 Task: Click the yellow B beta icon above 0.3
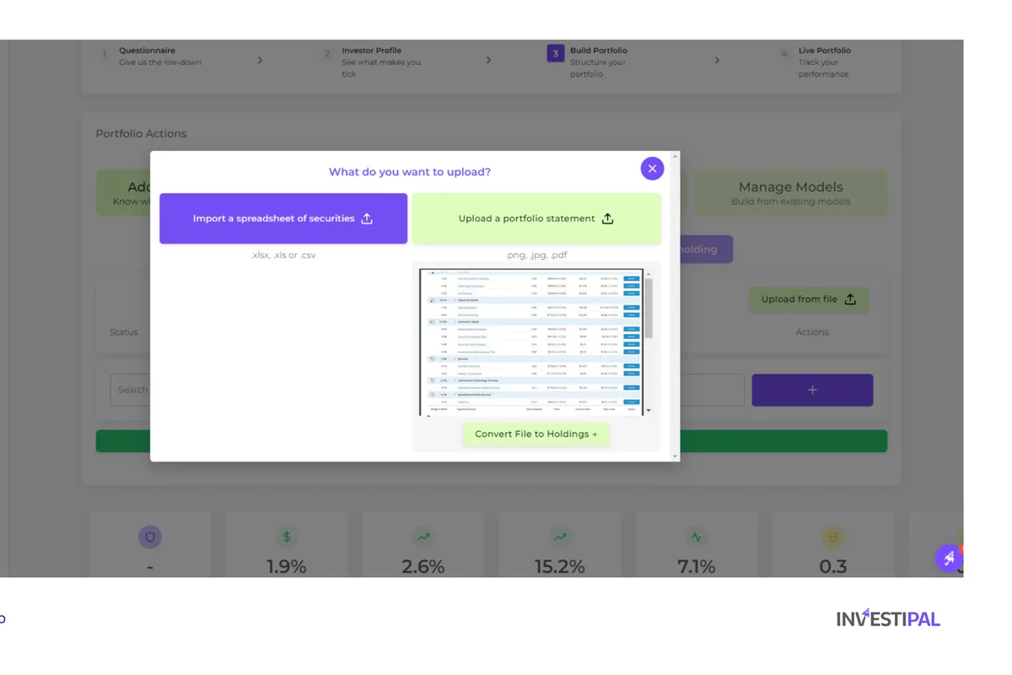point(833,537)
